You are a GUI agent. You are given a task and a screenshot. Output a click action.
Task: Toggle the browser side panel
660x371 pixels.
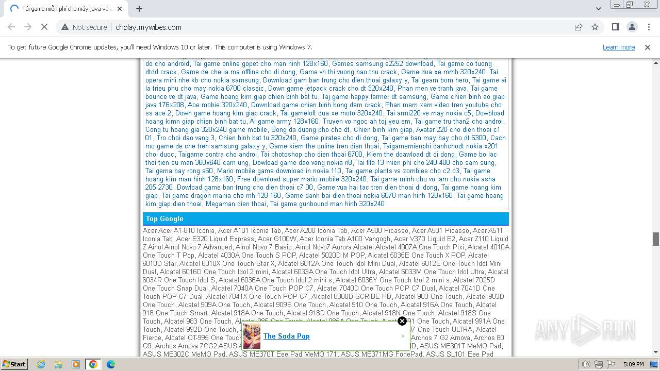tap(616, 27)
